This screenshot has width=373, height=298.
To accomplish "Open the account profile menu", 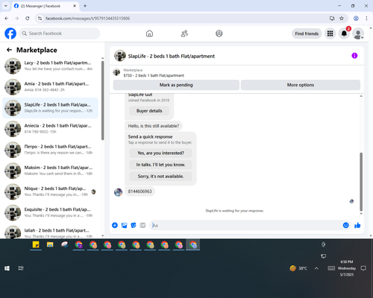I will click(358, 34).
